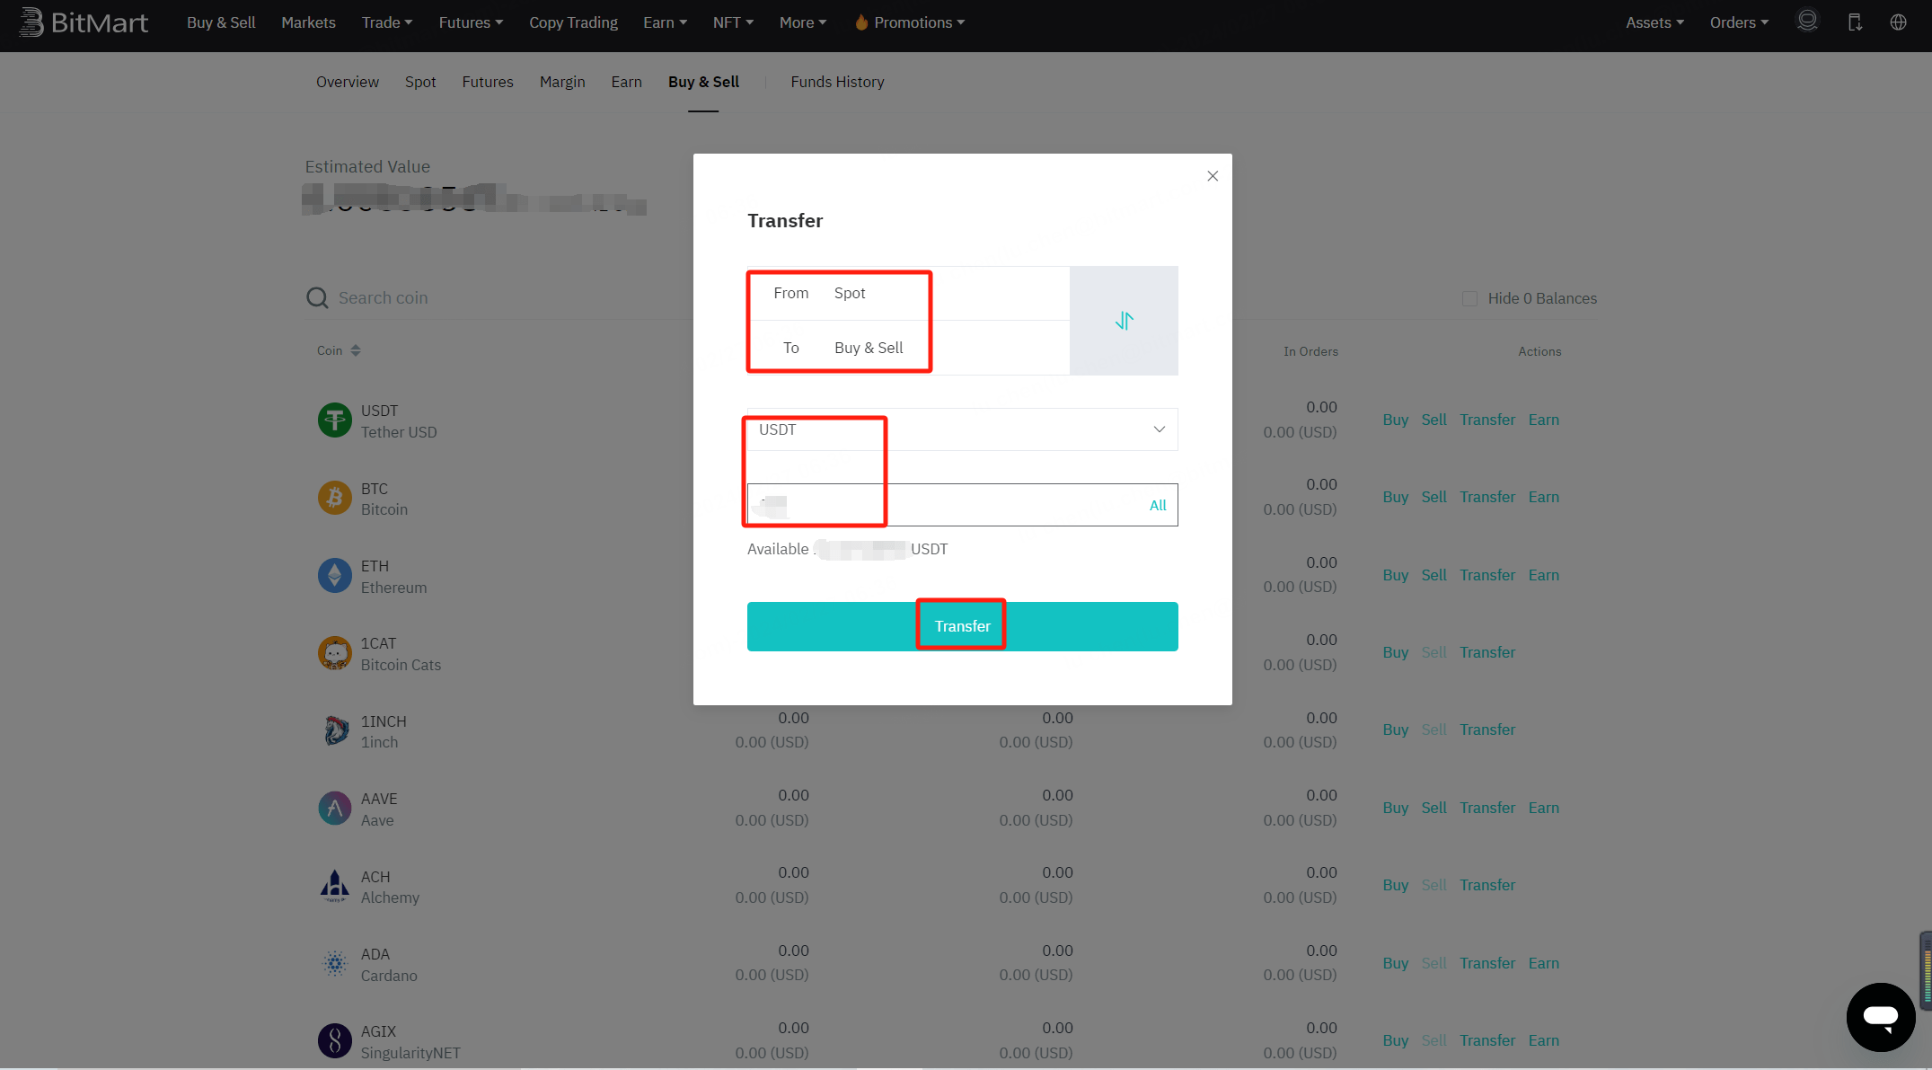1932x1070 pixels.
Task: Click the Transfer button
Action: (x=961, y=626)
